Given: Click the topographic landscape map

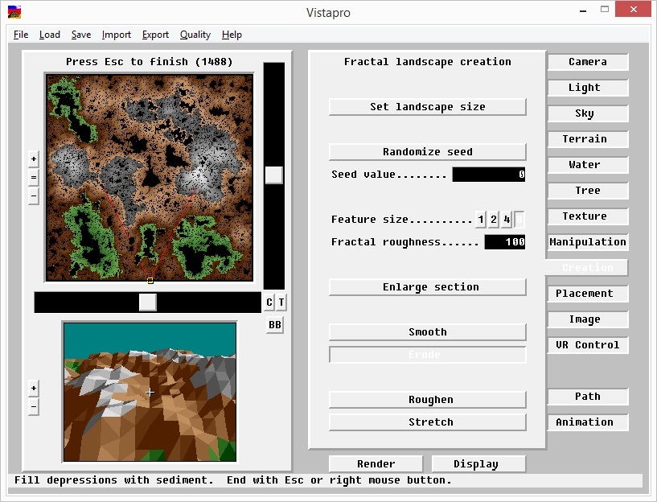Looking at the screenshot, I should coord(150,178).
